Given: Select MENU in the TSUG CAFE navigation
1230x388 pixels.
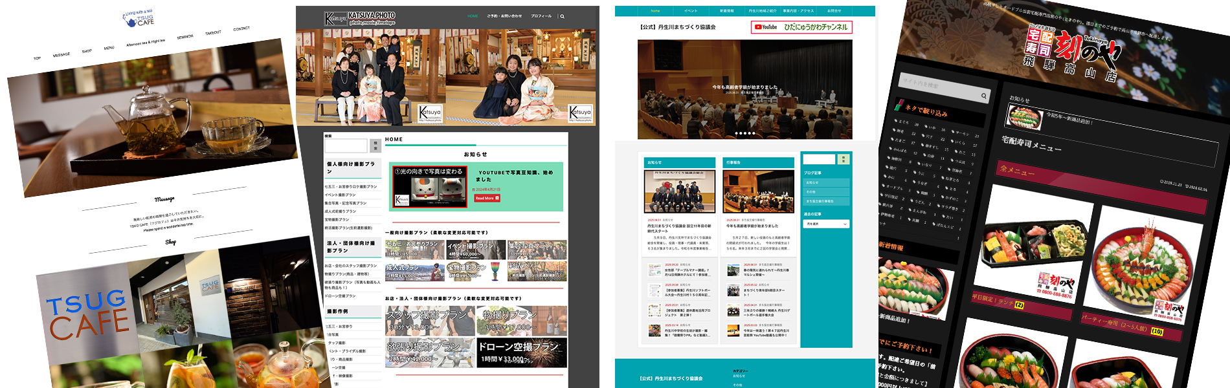Looking at the screenshot, I should point(109,48).
